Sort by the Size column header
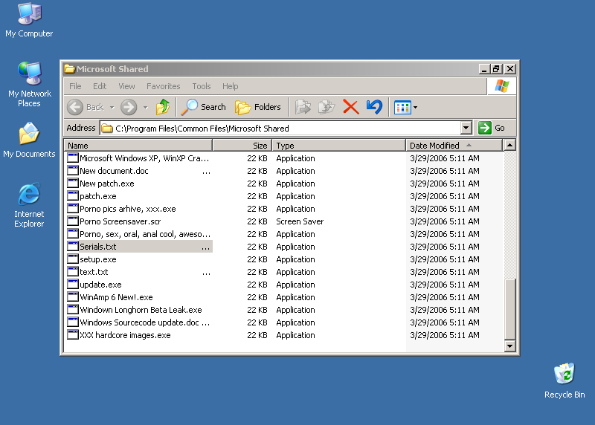The width and height of the screenshot is (595, 425). coord(242,146)
